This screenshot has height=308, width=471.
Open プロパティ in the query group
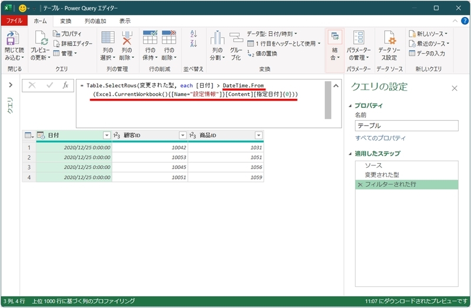tap(67, 34)
